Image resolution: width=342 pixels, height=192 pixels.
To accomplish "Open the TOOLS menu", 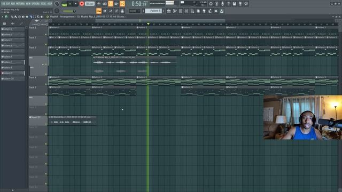I will coord(43,4).
